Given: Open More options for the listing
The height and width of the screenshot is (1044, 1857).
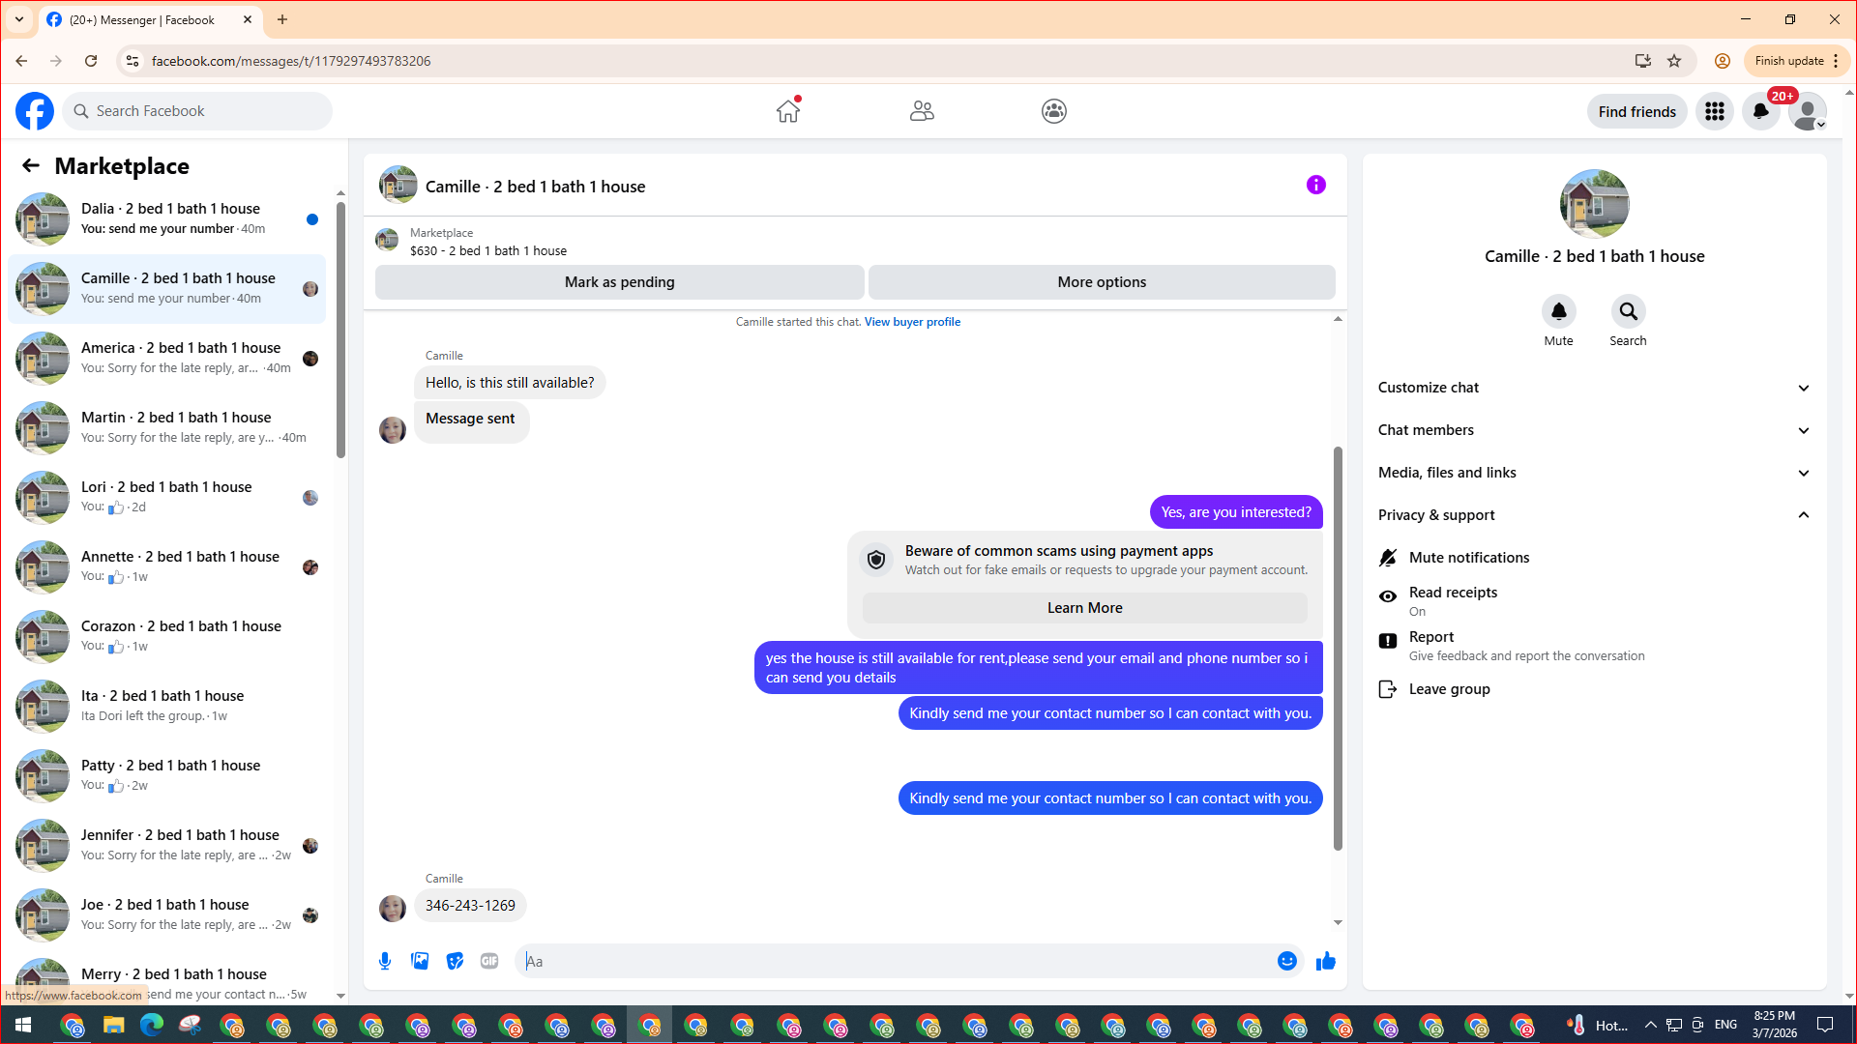Looking at the screenshot, I should [1102, 282].
